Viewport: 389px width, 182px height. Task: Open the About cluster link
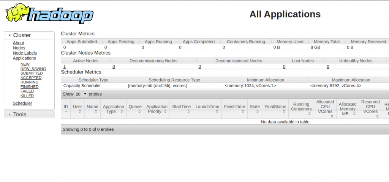coord(18,43)
